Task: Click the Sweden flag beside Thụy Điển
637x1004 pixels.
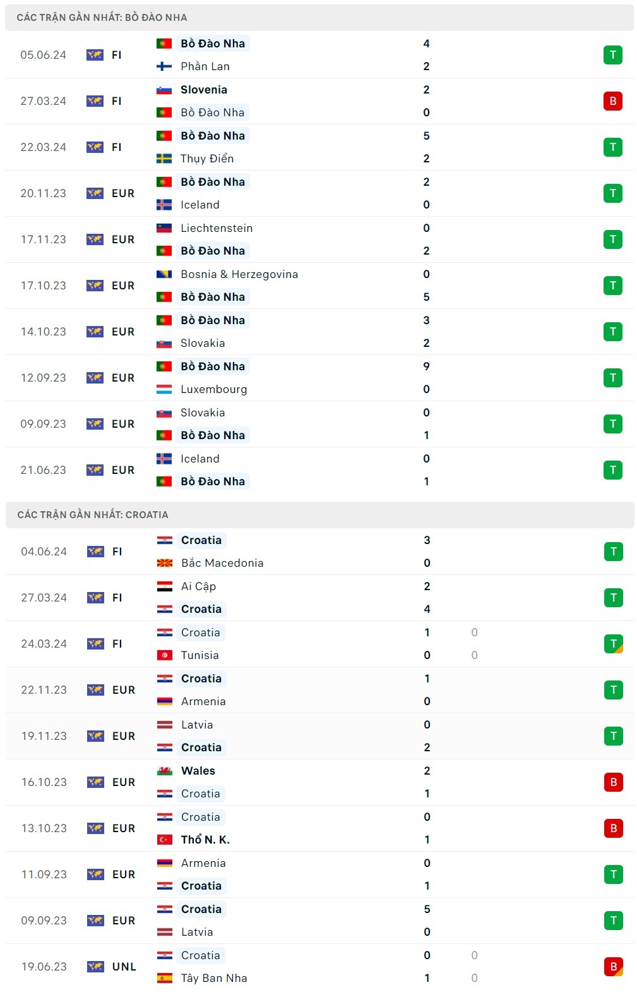Action: click(164, 159)
